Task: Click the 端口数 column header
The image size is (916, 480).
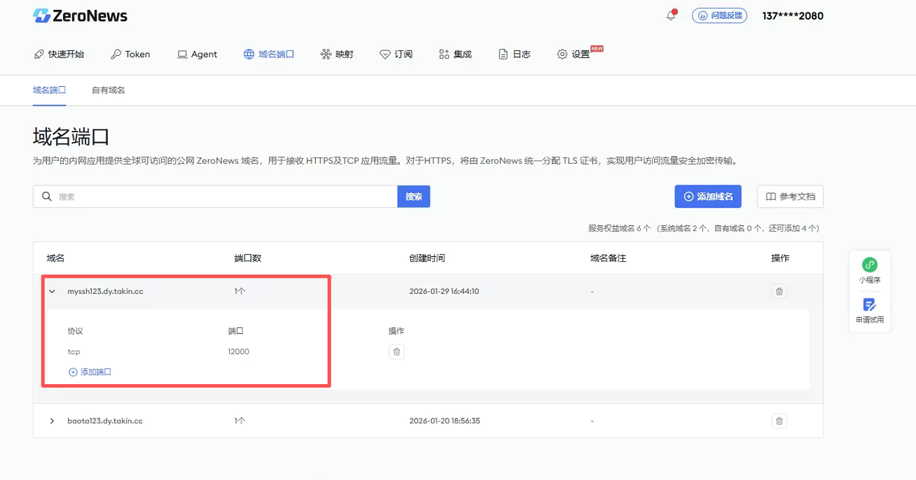Action: (248, 258)
